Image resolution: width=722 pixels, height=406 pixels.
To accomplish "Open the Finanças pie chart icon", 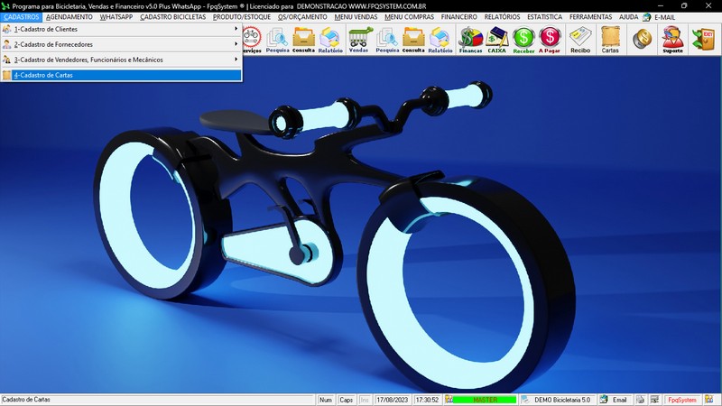I will pyautogui.click(x=470, y=40).
